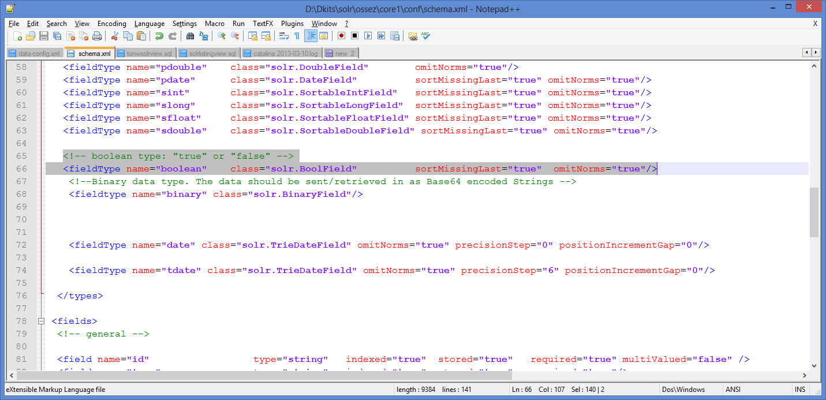The height and width of the screenshot is (400, 826).
Task: Click the Open file toolbar icon
Action: point(30,36)
